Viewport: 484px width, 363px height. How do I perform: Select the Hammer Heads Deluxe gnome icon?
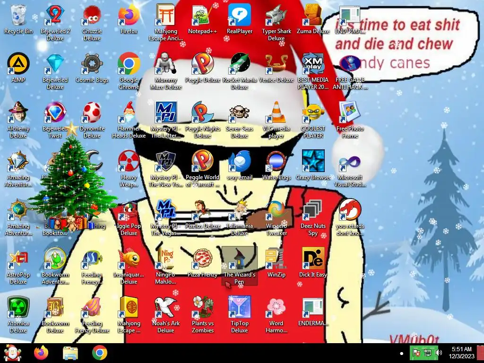[x=129, y=120]
